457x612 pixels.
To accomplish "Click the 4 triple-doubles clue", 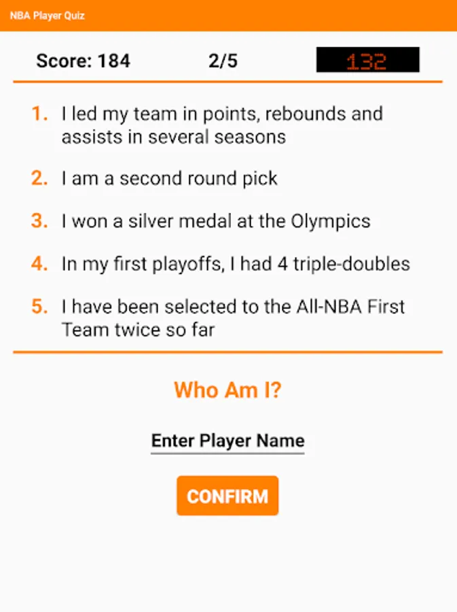I will [x=236, y=264].
